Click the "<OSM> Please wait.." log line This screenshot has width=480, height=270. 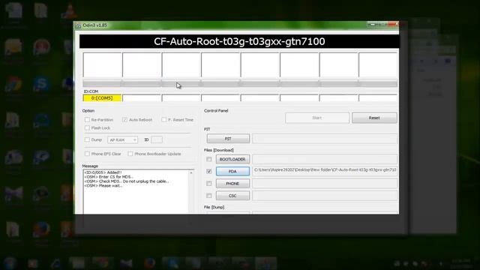103,185
